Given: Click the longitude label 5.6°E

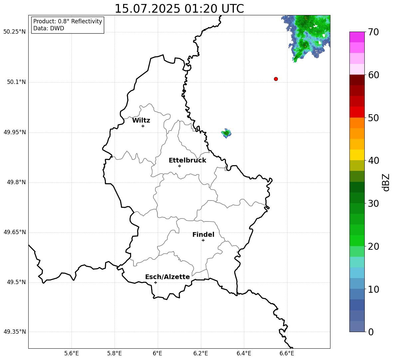Looking at the screenshot, I should [72, 353].
